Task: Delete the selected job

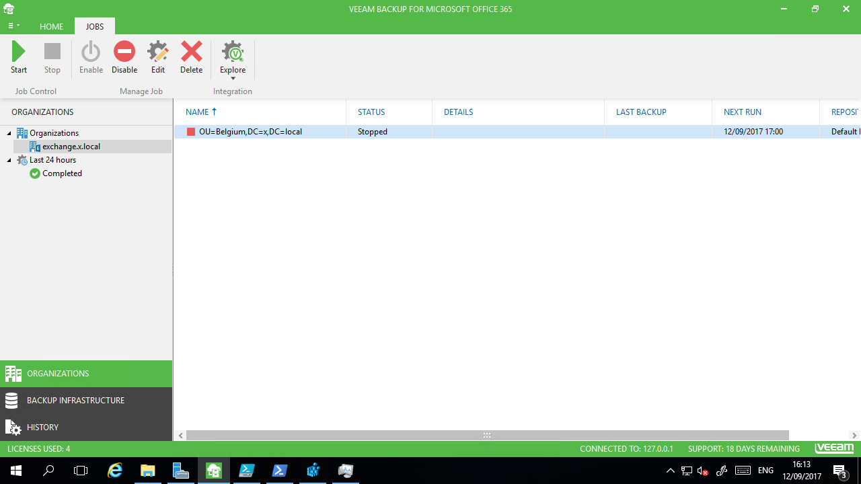Action: (192, 57)
